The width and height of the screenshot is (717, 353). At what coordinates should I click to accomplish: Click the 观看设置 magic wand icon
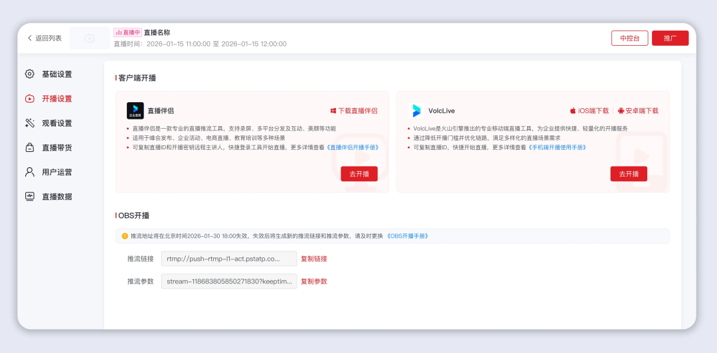[x=29, y=123]
